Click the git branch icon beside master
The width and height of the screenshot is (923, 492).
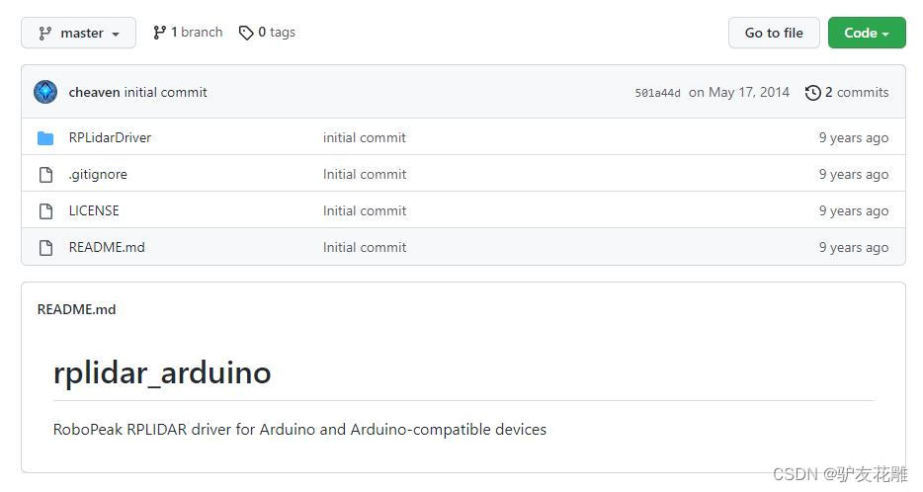coord(45,33)
